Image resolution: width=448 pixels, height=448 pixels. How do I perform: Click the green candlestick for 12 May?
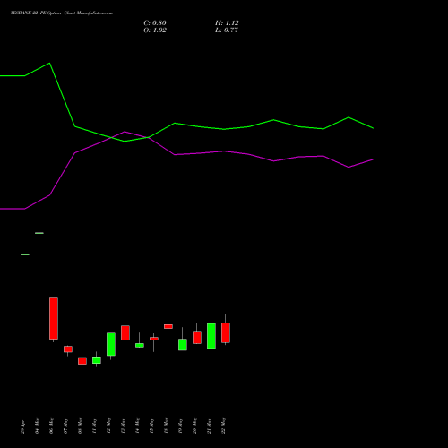click(111, 344)
